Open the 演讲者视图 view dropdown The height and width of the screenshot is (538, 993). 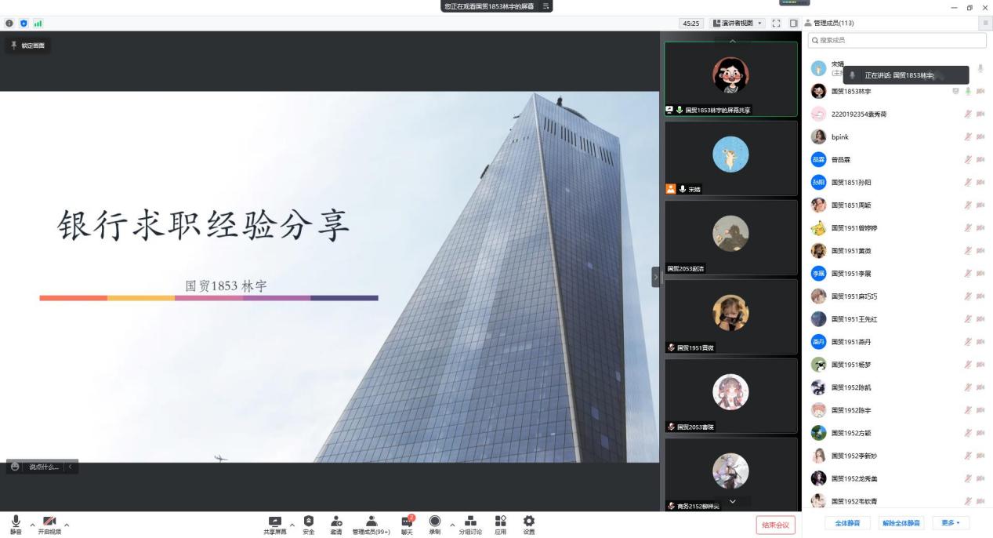click(737, 24)
